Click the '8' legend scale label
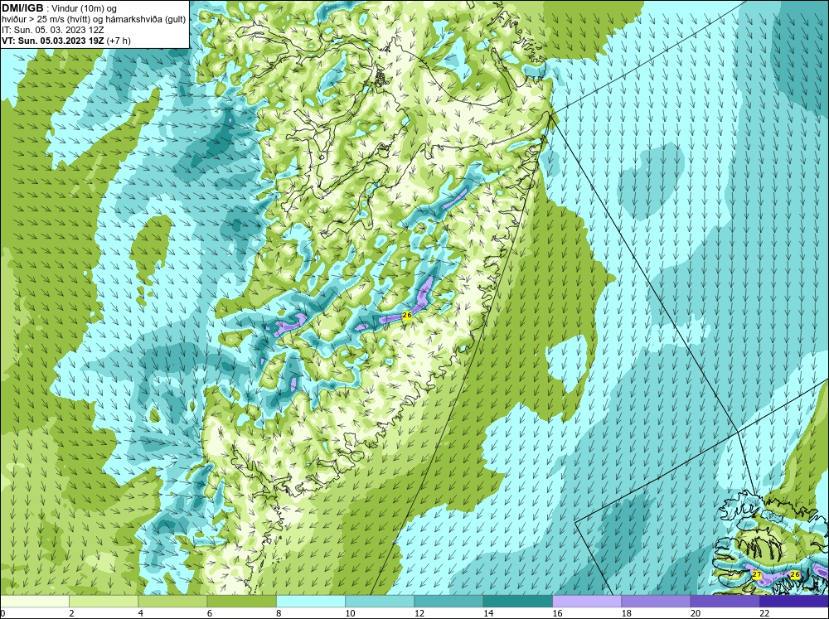Viewport: 829px width, 619px height. coord(279,613)
